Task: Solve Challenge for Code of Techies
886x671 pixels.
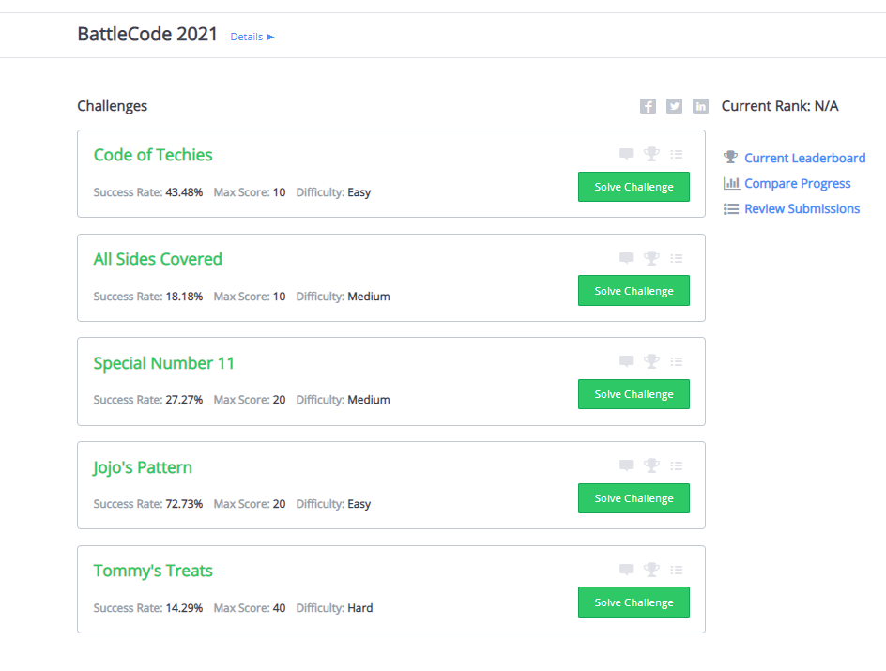Action: click(x=634, y=187)
